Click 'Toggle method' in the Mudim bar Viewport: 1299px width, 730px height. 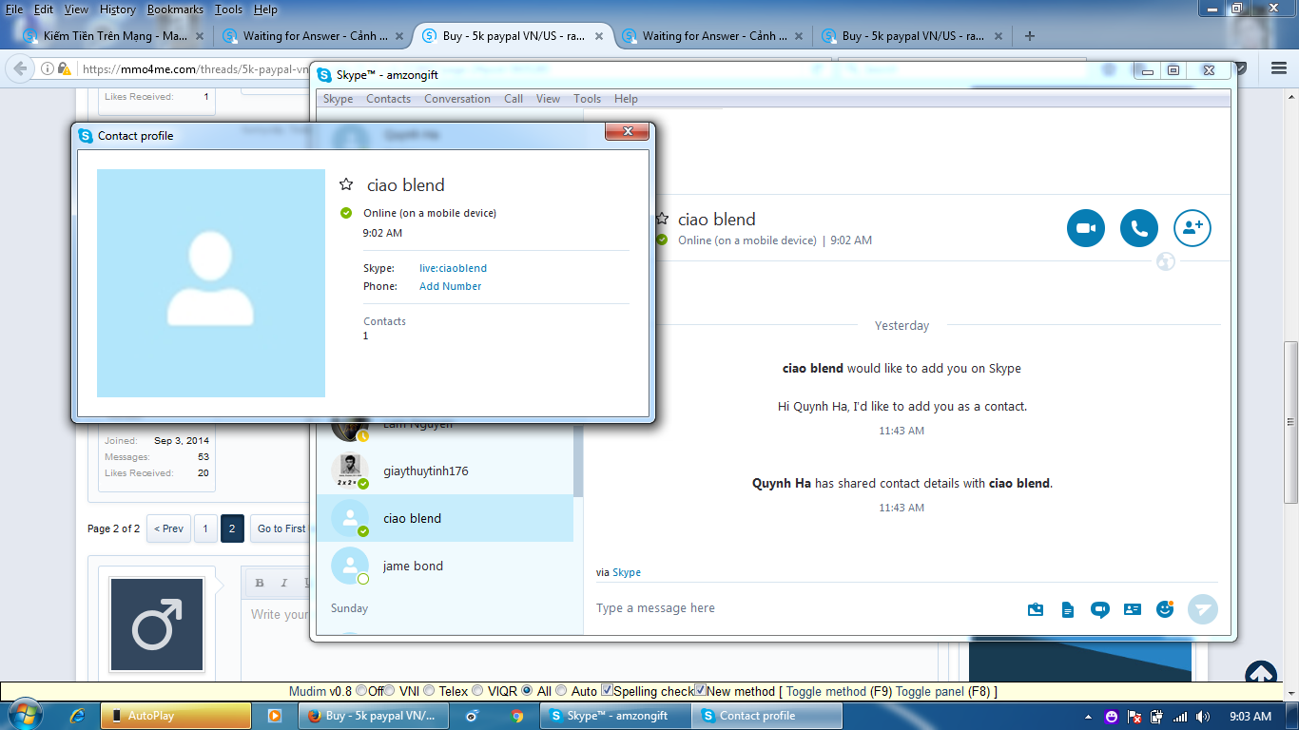(x=825, y=691)
